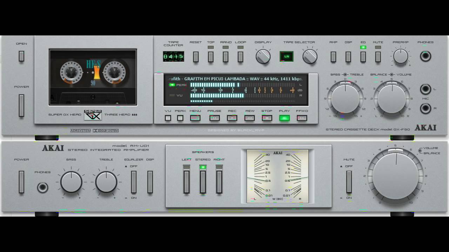Enable RAND random playback switch
The width and height of the screenshot is (449, 252).
(x=226, y=57)
